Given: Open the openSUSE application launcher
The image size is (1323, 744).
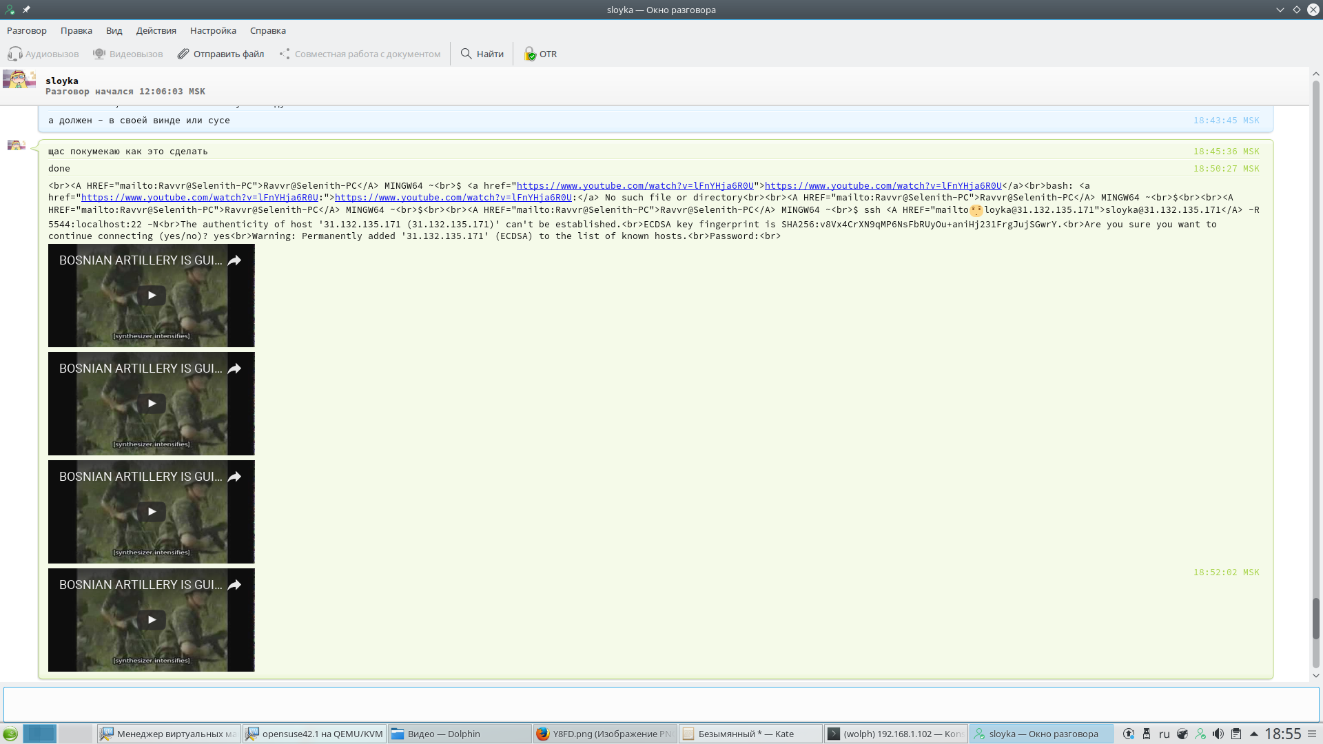Looking at the screenshot, I should 10,734.
